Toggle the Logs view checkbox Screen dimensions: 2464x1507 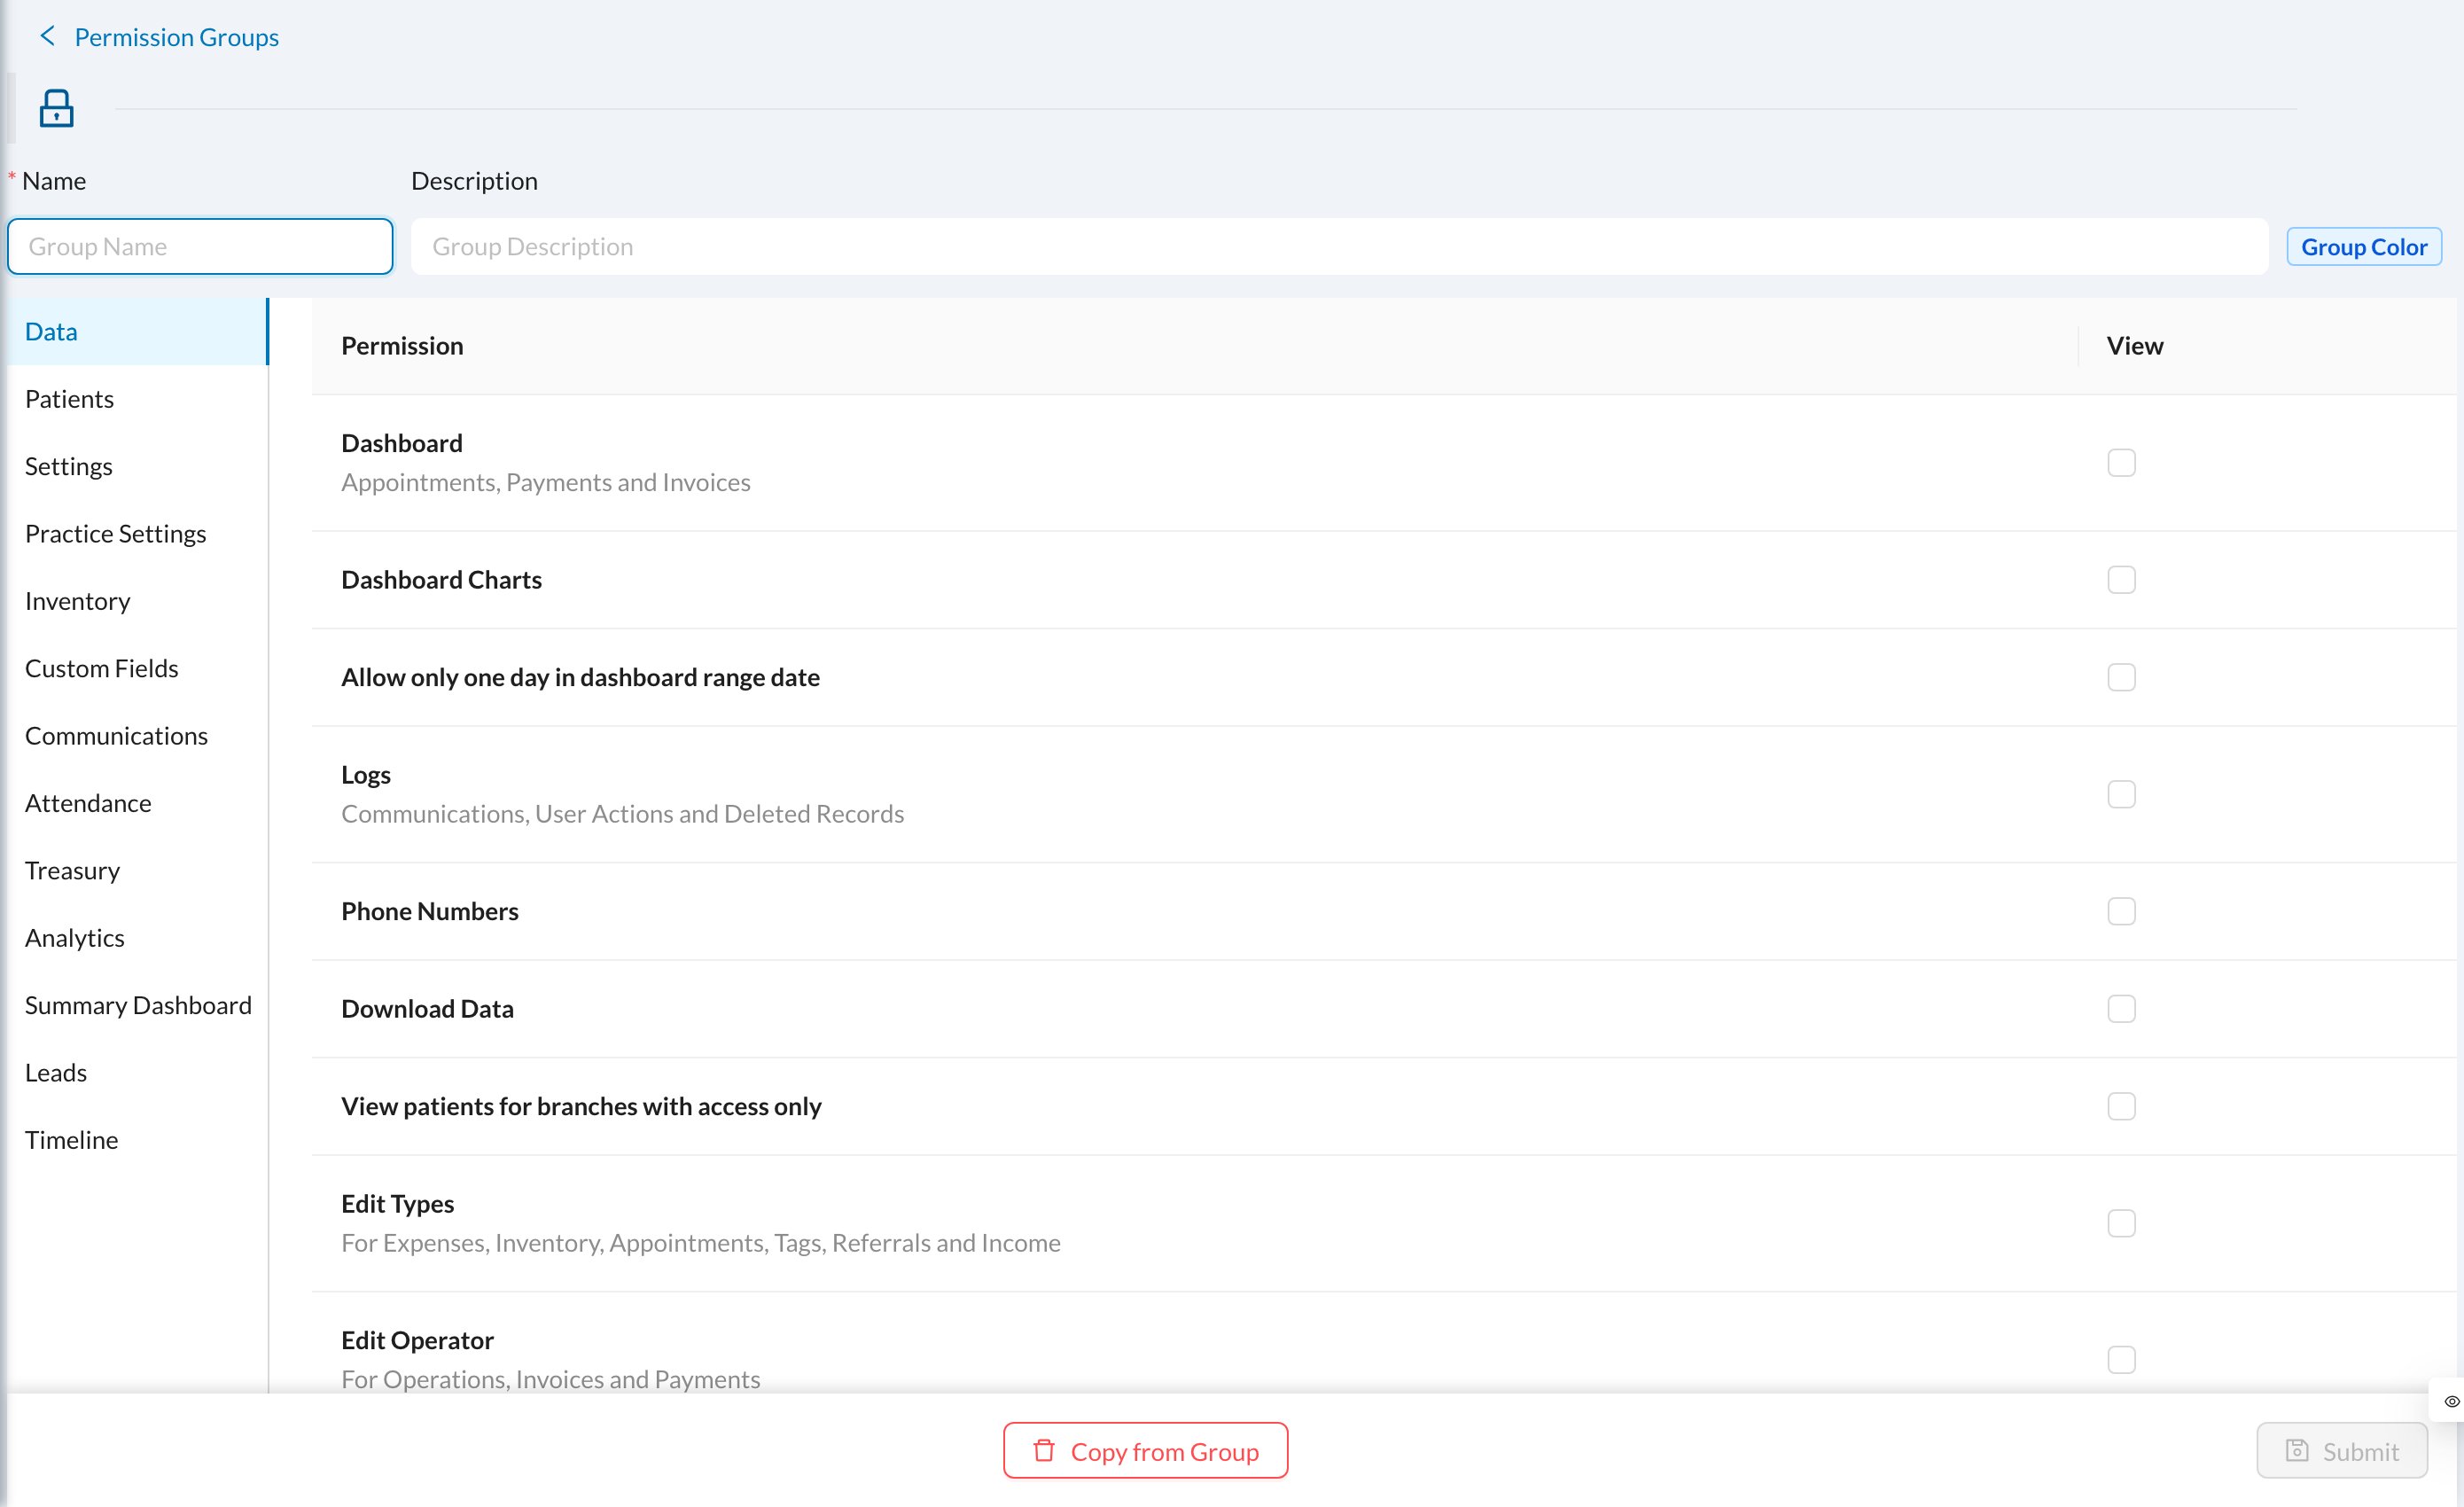coord(2121,794)
